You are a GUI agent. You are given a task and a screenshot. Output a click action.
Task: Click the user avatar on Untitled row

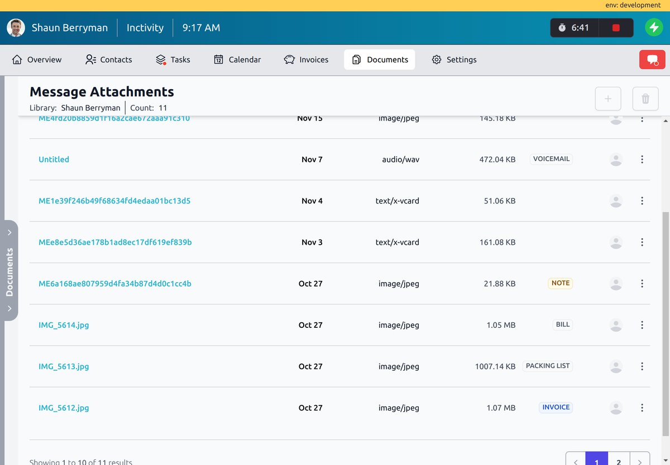tap(616, 159)
